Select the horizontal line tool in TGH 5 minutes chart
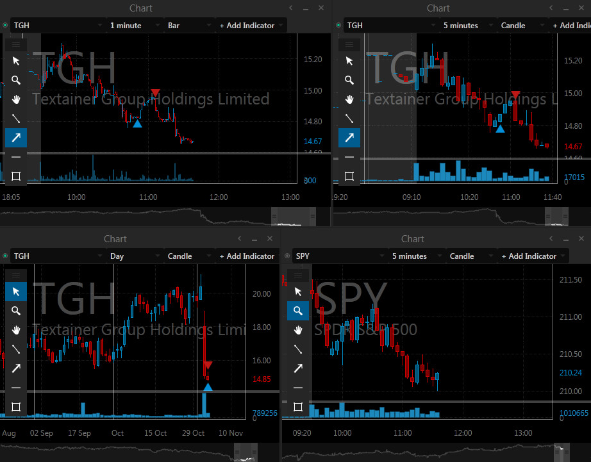The image size is (591, 462). [x=349, y=157]
